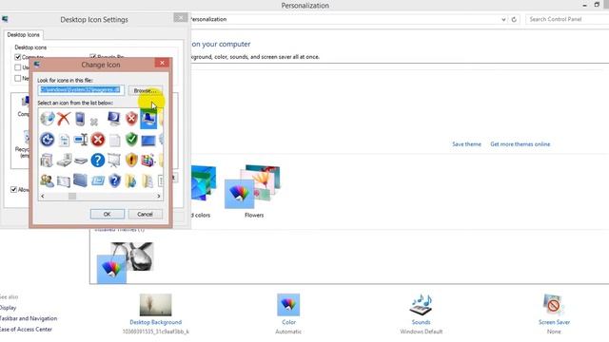Select the yellow shield exclamation icon
609x342 pixels.
(131, 161)
